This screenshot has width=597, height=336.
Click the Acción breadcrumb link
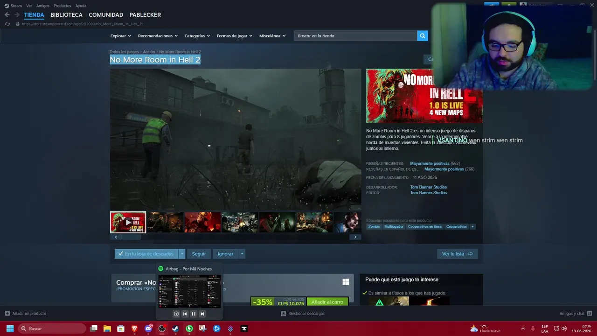coord(149,52)
